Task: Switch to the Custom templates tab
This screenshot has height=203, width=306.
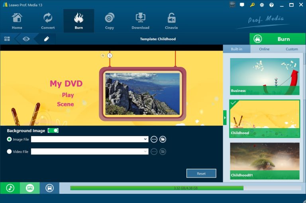Action: [292, 49]
